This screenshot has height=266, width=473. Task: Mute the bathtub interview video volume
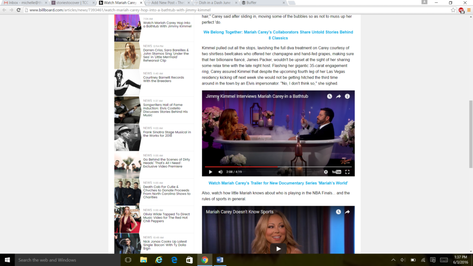(x=220, y=172)
